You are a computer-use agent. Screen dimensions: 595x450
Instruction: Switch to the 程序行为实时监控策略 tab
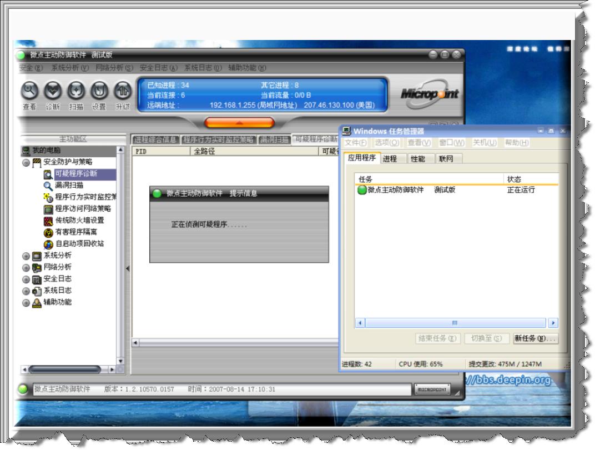click(x=219, y=140)
